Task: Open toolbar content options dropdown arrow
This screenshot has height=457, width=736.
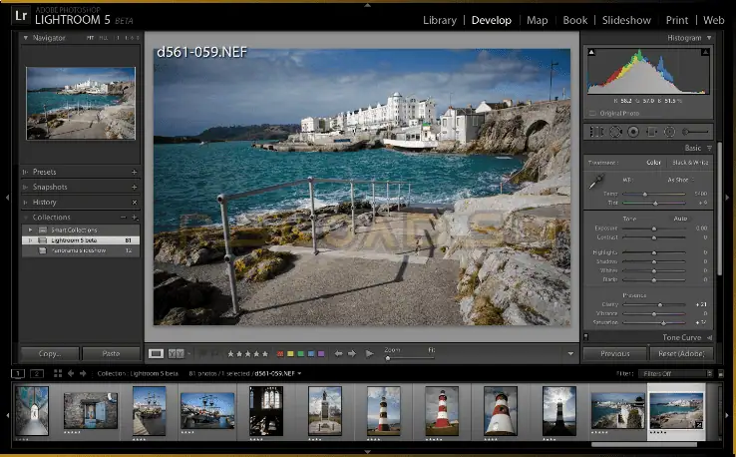Action: [570, 353]
